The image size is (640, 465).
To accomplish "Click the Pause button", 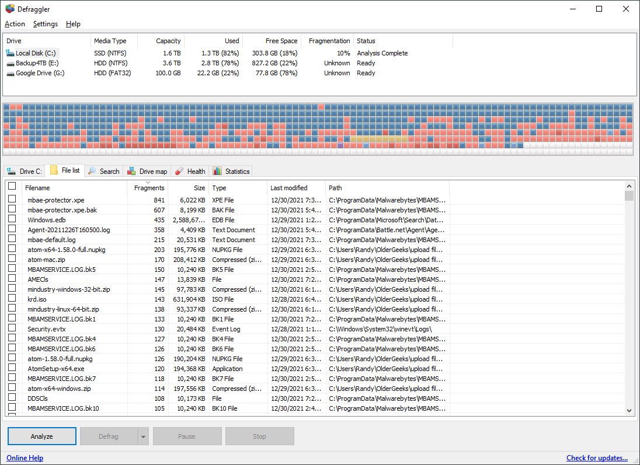I will [187, 436].
